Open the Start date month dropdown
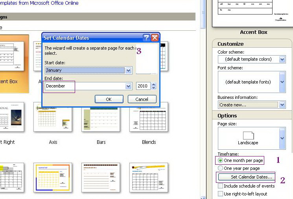 coord(128,71)
